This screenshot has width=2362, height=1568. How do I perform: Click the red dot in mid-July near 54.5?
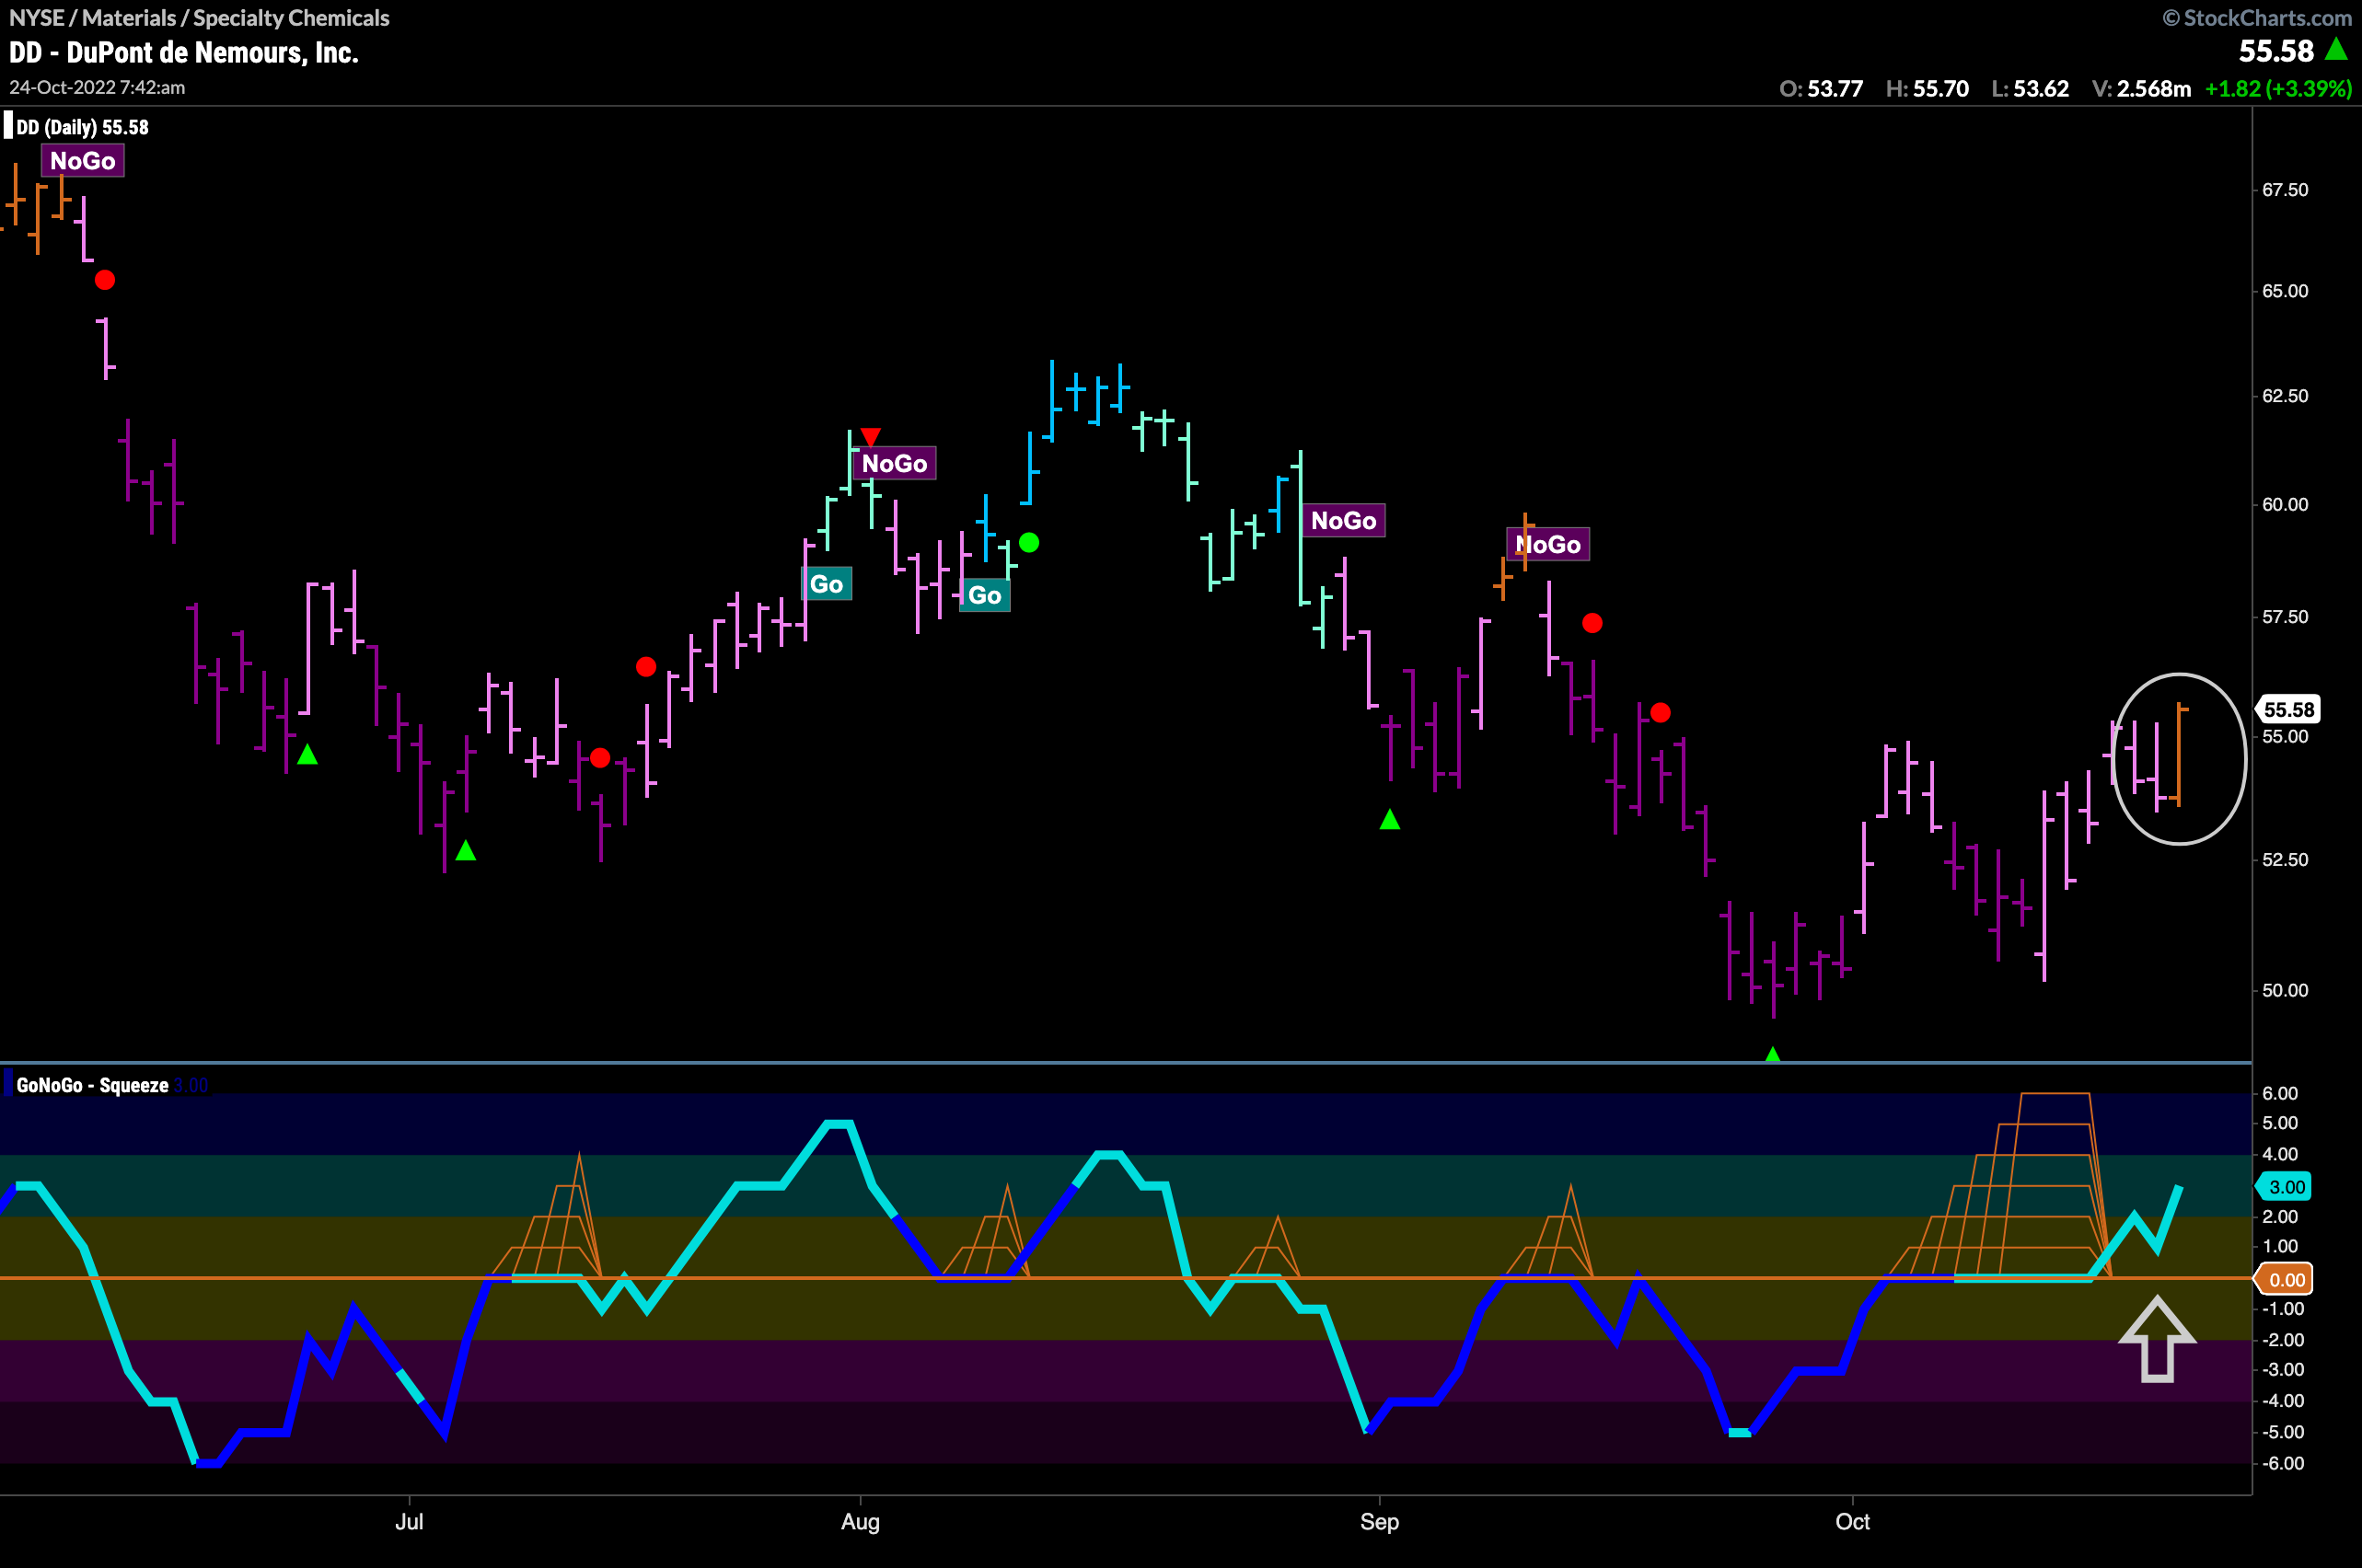[600, 758]
